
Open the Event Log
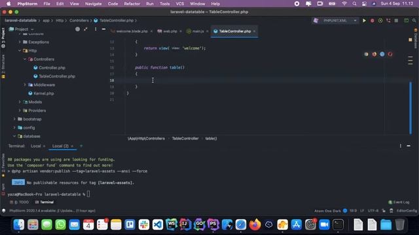[399, 202]
